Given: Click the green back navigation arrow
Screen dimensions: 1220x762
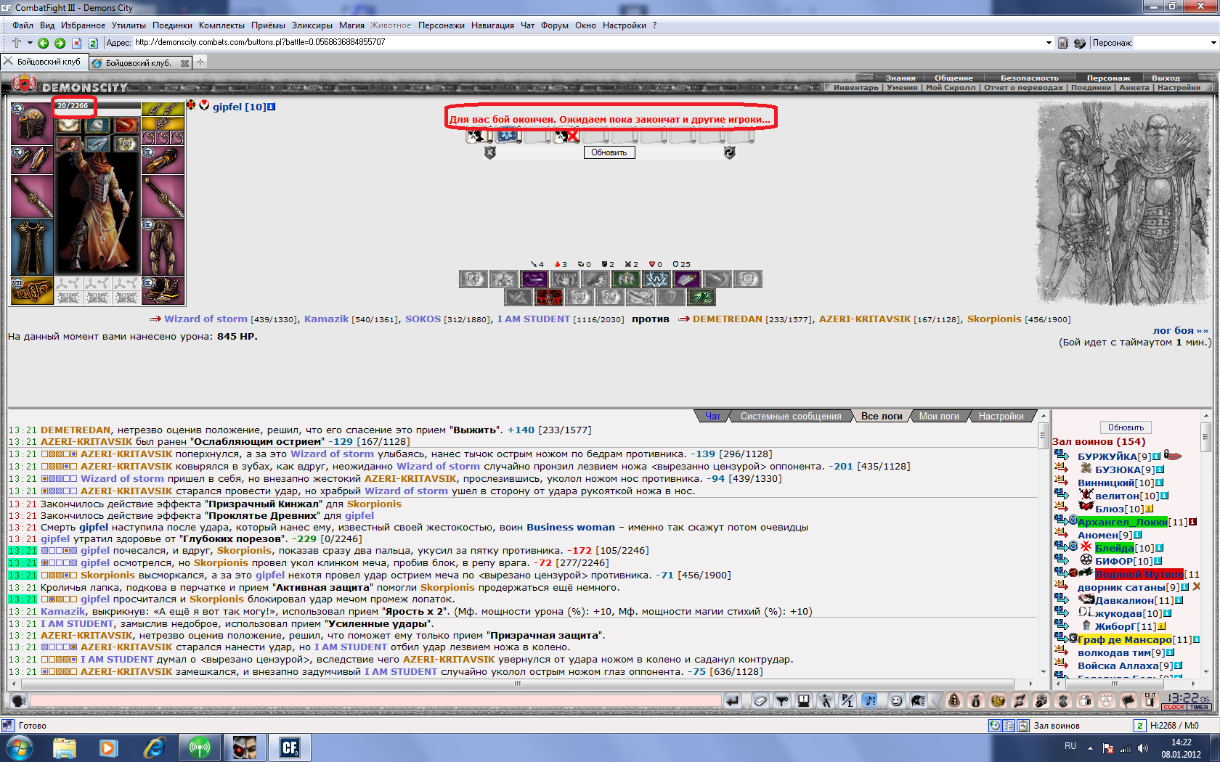Looking at the screenshot, I should tap(43, 43).
